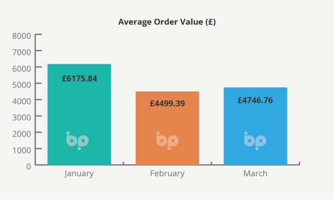
Task: Click the March axis label
Action: pos(255,174)
